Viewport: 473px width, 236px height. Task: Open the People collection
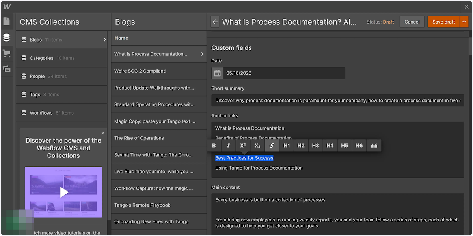[x=61, y=76]
